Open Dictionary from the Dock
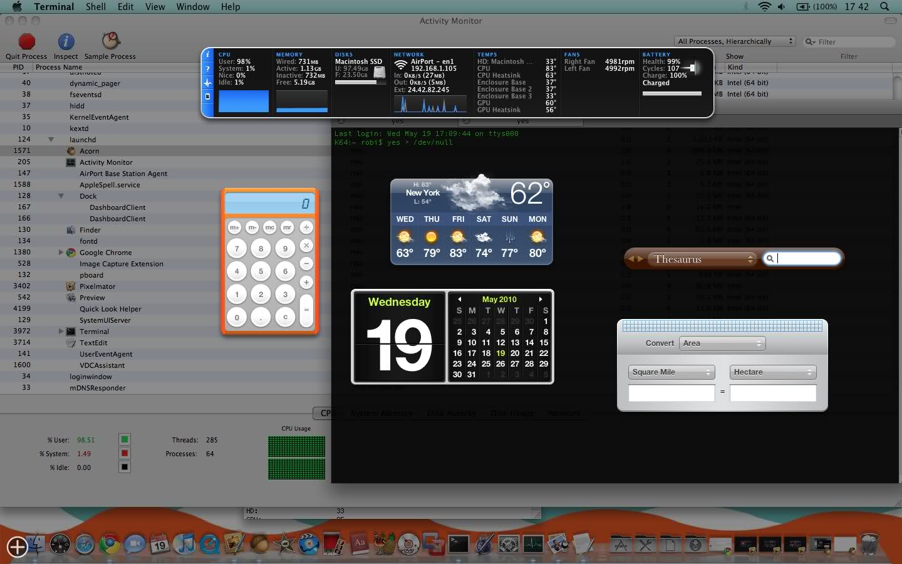Screen dimensions: 902x564 [359, 543]
